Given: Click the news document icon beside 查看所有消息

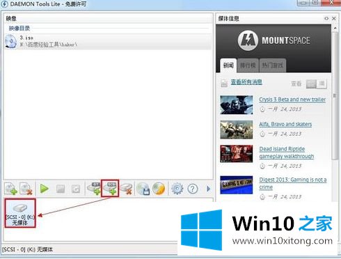Looking at the screenshot, I should 224,83.
